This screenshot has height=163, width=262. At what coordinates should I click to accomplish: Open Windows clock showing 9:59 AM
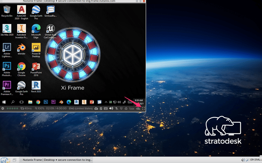click(139, 102)
